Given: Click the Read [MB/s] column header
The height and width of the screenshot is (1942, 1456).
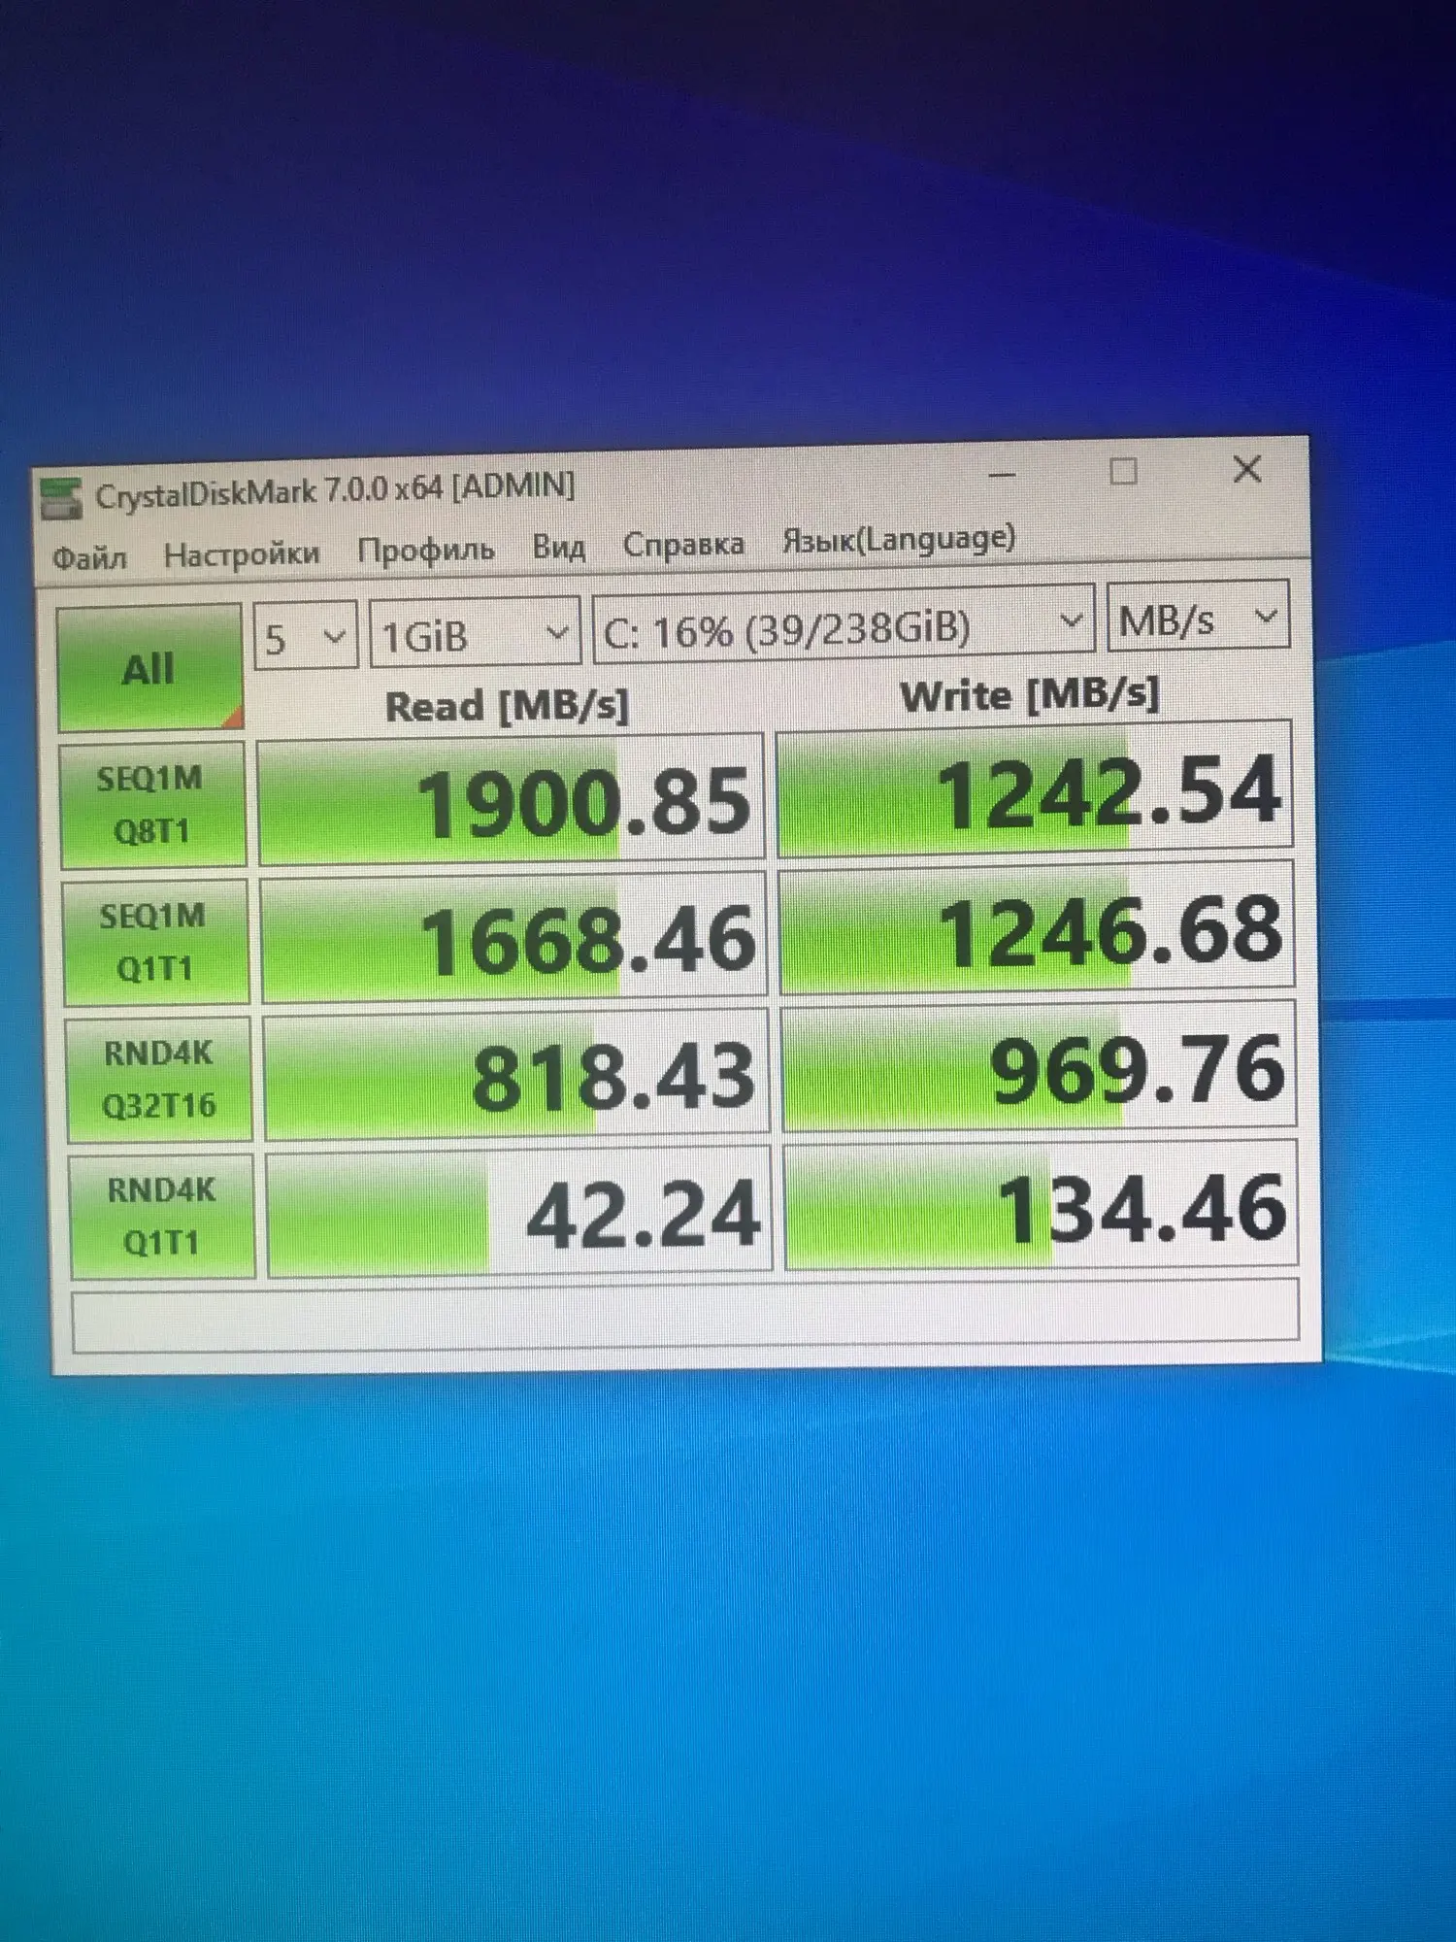Looking at the screenshot, I should click(508, 706).
